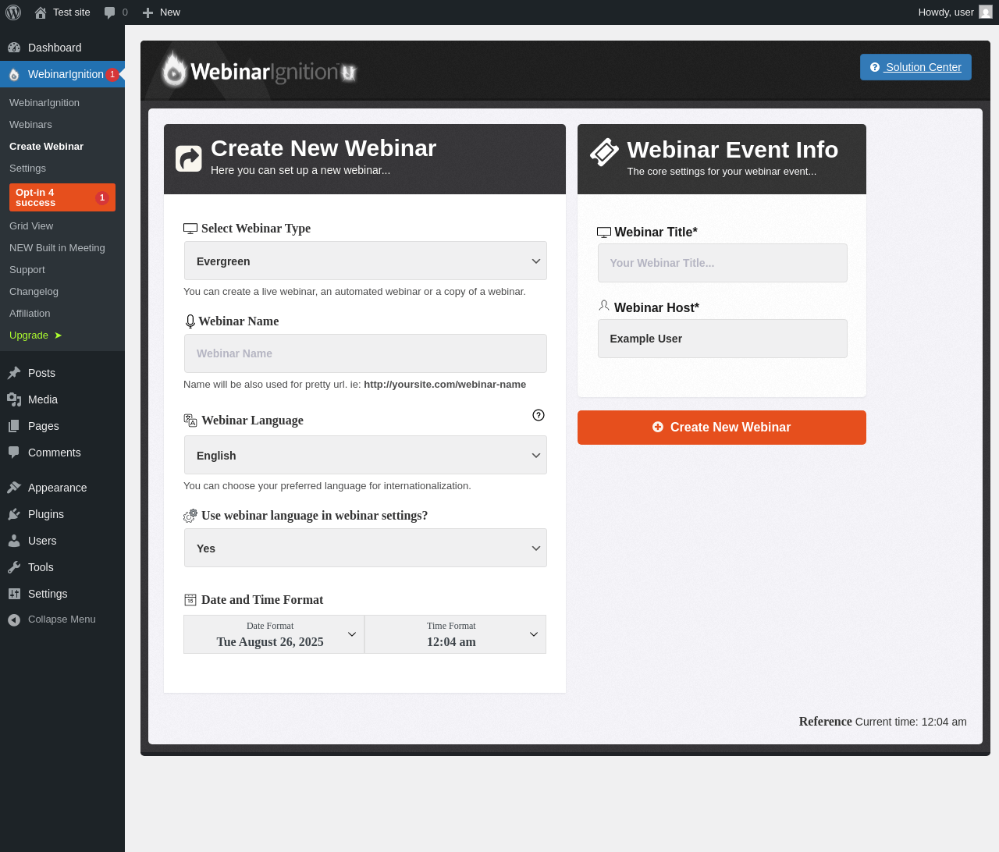Click the yoursite.com/webinar-name example URL
The height and width of the screenshot is (852, 999).
(x=445, y=385)
